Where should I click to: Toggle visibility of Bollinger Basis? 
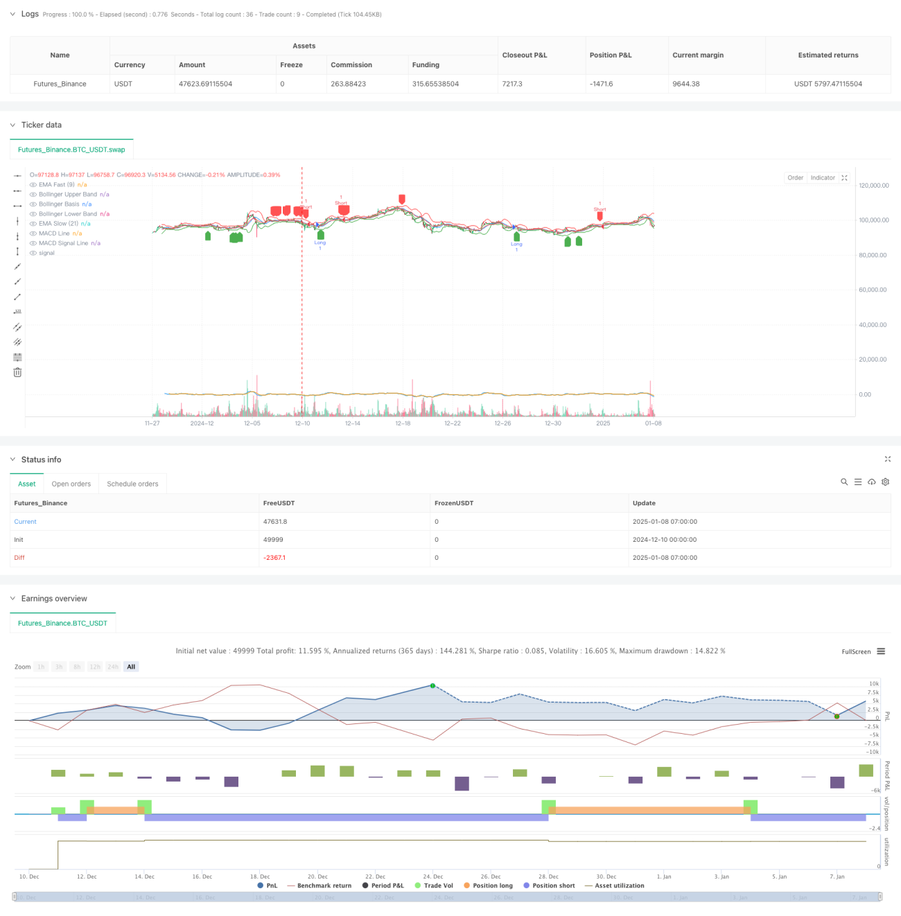pos(33,204)
